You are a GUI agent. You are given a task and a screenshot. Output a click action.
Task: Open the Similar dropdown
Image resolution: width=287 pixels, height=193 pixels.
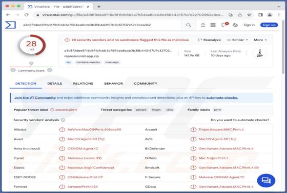pyautogui.click(x=237, y=40)
